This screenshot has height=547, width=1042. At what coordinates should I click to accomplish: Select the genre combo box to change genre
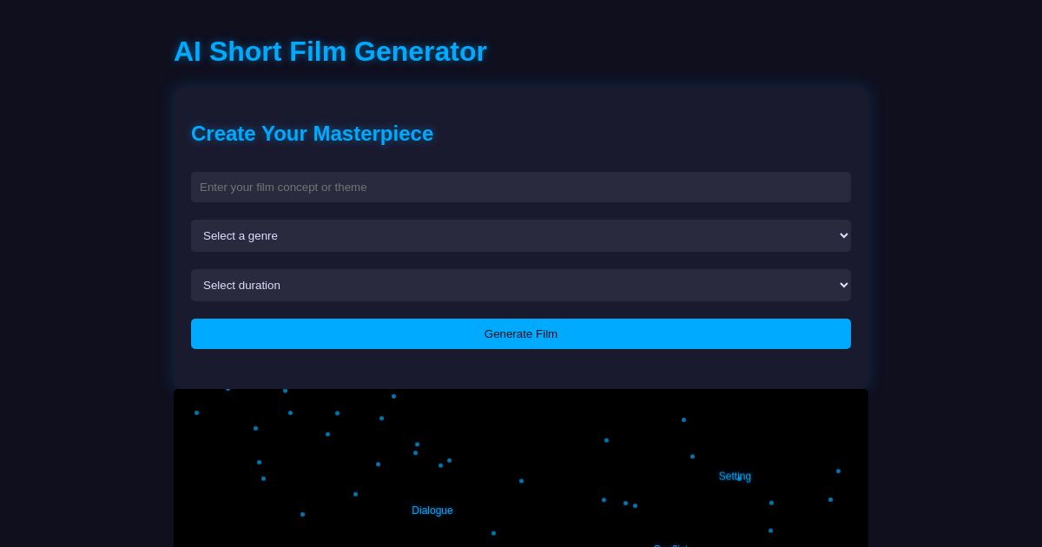[x=521, y=235]
